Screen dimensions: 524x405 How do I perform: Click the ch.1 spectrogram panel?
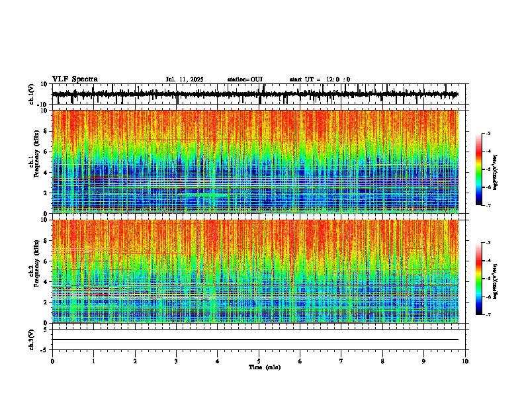point(255,161)
